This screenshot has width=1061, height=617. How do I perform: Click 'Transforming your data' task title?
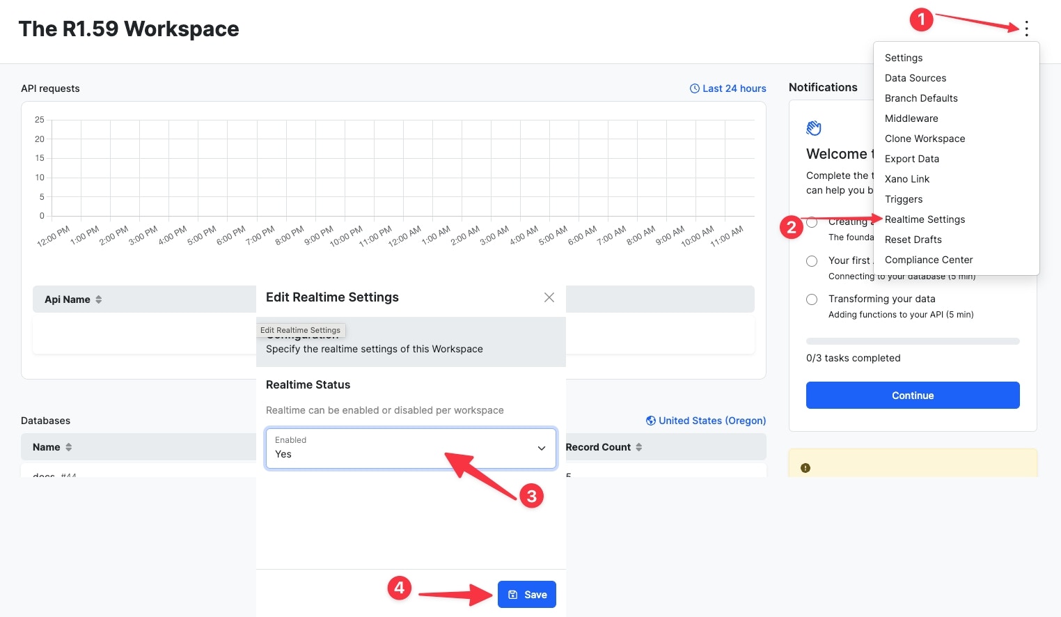click(881, 299)
